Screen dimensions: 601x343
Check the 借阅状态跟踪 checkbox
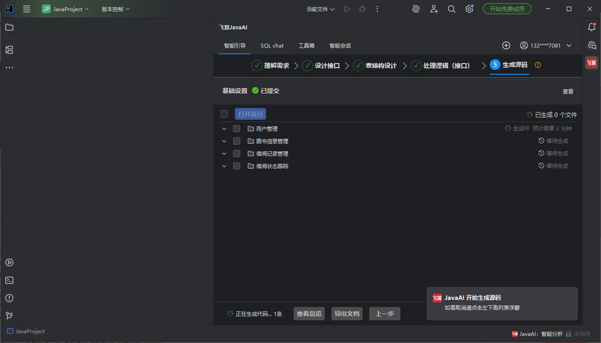pyautogui.click(x=237, y=166)
